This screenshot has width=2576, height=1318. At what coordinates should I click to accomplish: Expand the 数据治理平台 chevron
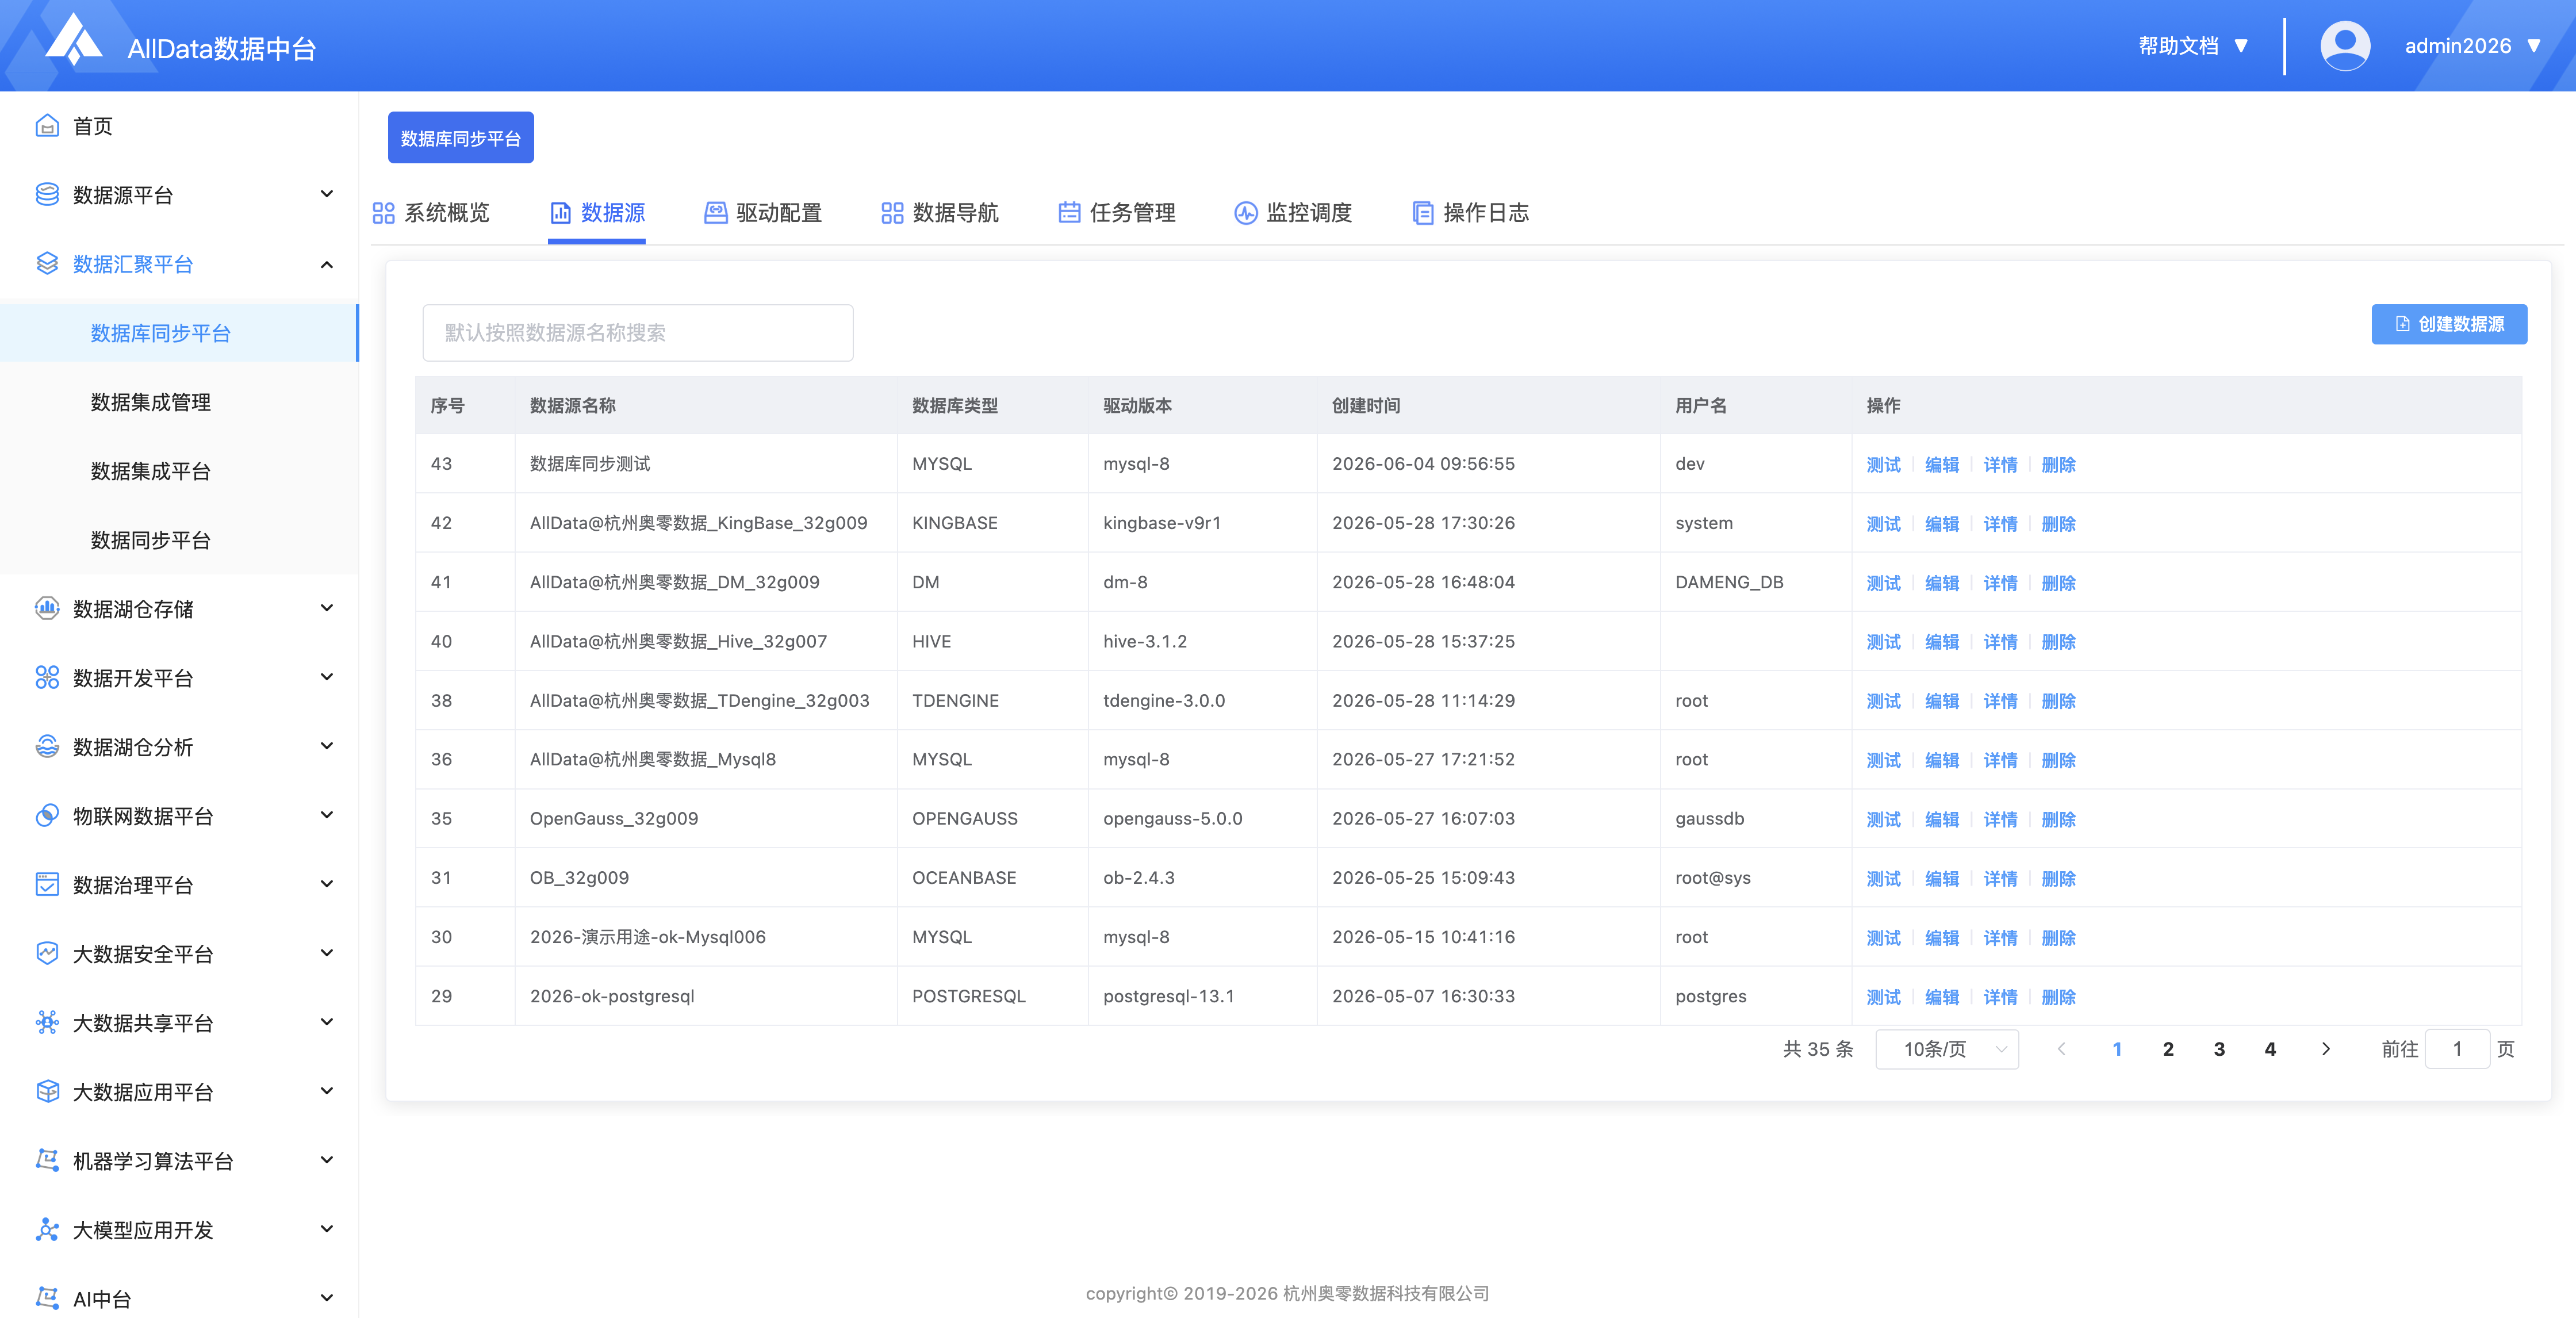[327, 884]
